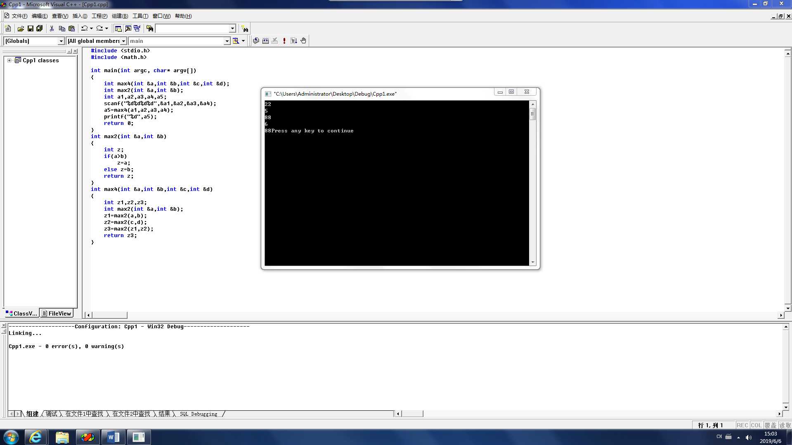Open the 工具(T) menu
This screenshot has height=445, width=792.
point(140,16)
